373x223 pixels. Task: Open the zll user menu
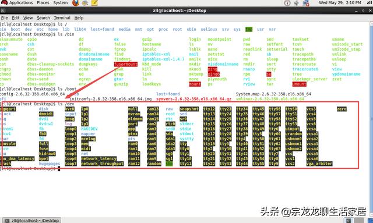pyautogui.click(x=370, y=3)
